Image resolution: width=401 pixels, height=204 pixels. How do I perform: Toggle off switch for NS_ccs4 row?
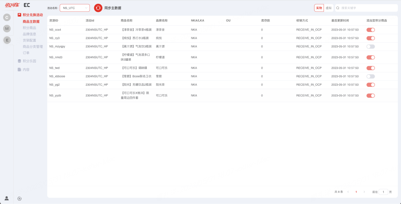coord(370,30)
